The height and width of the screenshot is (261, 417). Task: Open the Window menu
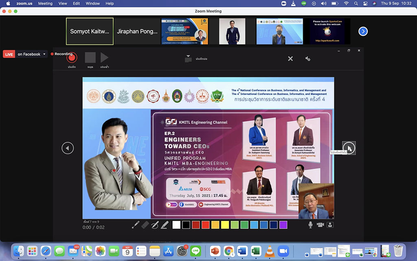pyautogui.click(x=92, y=3)
